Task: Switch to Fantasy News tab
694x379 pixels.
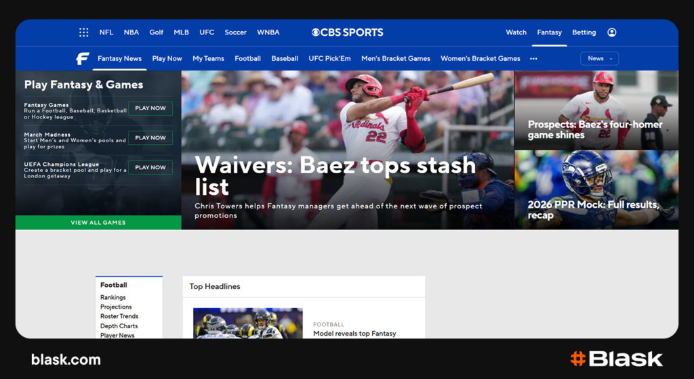Action: (x=119, y=58)
